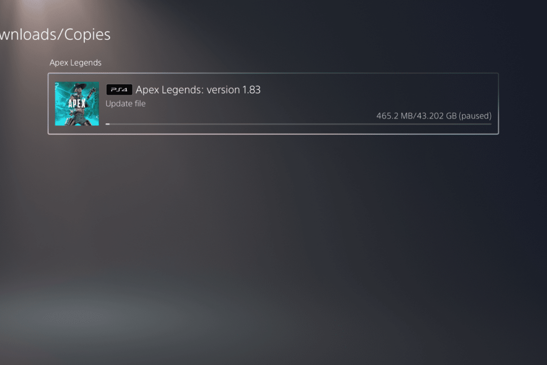Select the Apex Legends section header
The image size is (547, 365).
[75, 63]
